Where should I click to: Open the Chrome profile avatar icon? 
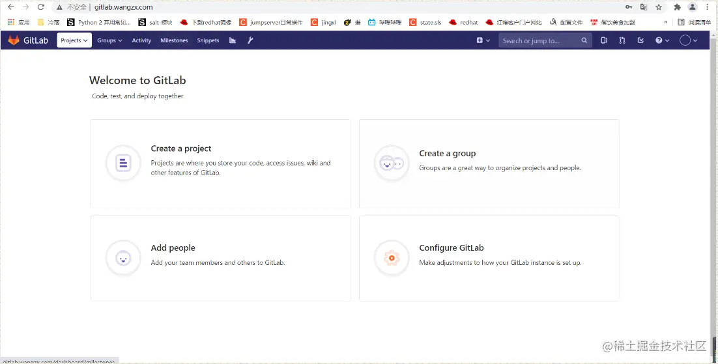[693, 7]
